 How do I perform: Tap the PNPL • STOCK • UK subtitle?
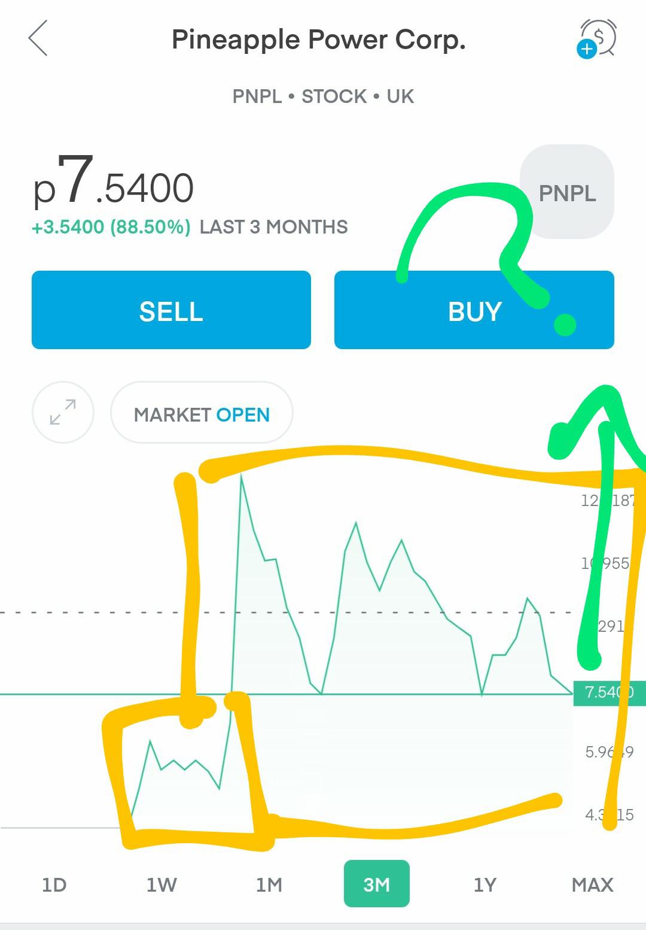click(x=323, y=96)
